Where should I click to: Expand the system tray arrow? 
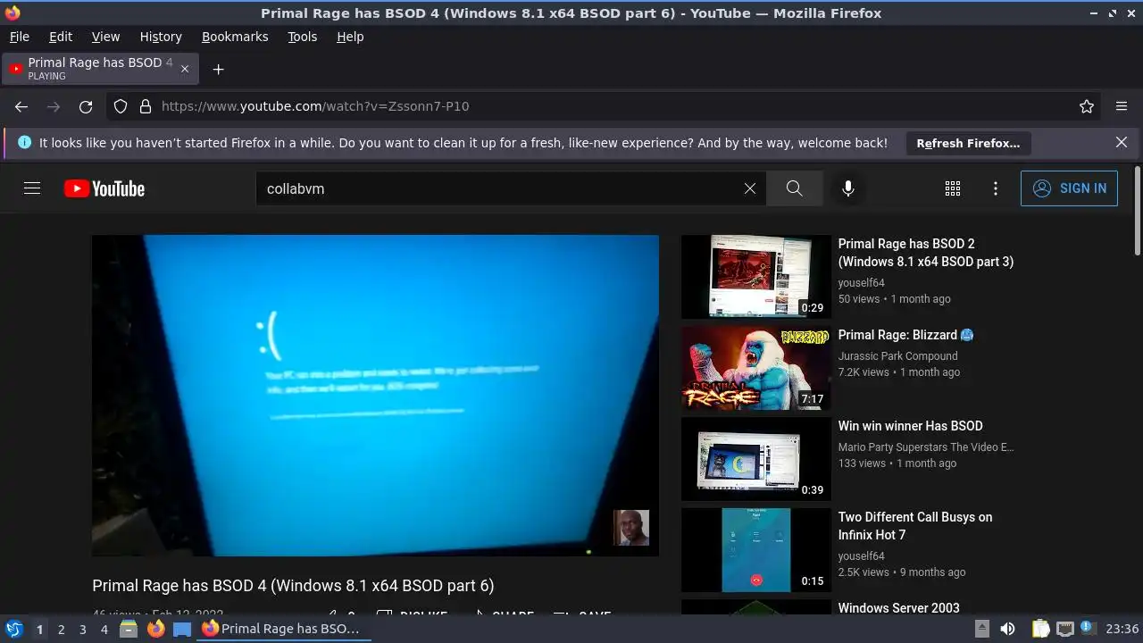(981, 629)
